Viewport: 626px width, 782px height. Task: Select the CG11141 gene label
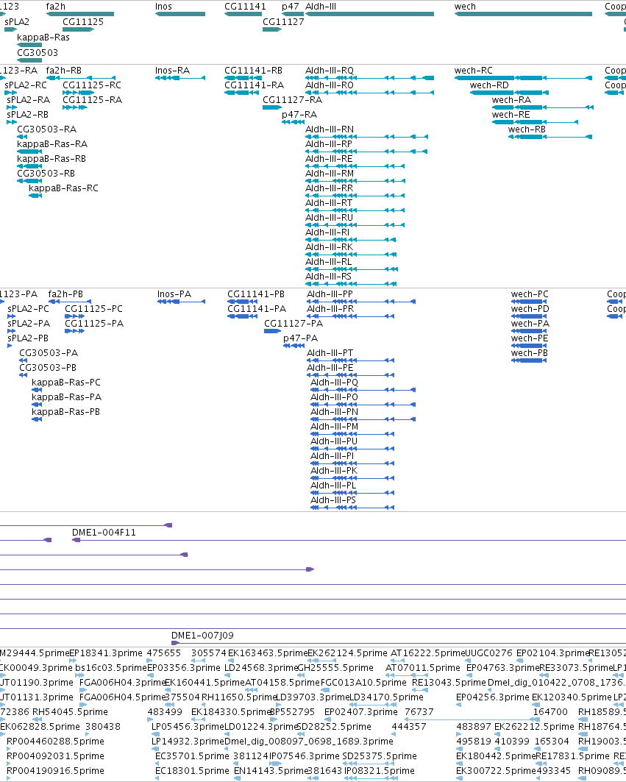tap(245, 7)
